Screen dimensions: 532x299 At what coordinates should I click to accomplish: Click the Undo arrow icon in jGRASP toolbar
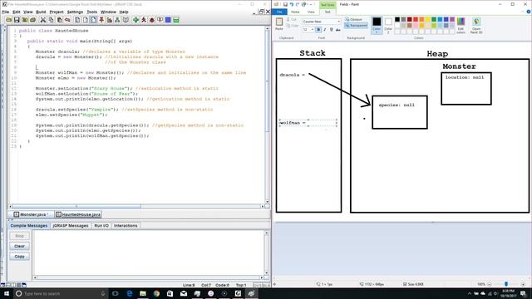pos(67,20)
